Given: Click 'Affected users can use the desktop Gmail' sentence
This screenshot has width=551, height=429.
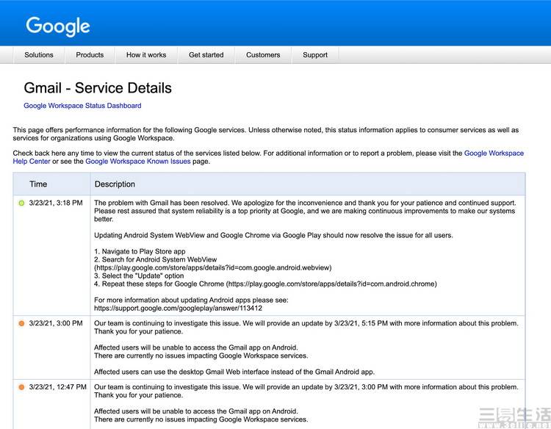Looking at the screenshot, I should [x=234, y=372].
